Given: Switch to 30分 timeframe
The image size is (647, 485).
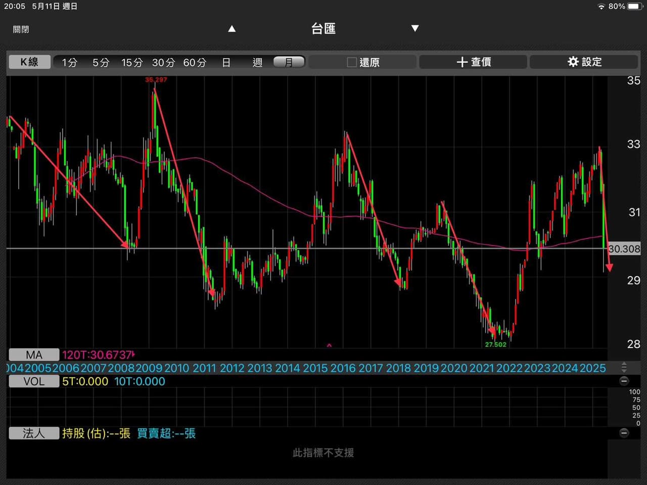Looking at the screenshot, I should click(163, 62).
